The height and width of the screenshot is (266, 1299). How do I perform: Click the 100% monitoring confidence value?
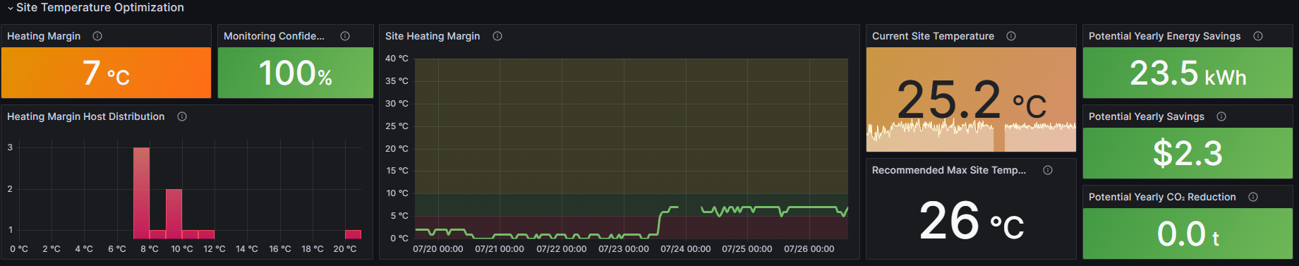(x=296, y=73)
